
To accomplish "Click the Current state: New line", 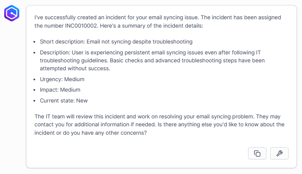I will pyautogui.click(x=64, y=100).
